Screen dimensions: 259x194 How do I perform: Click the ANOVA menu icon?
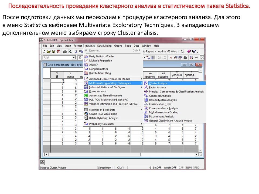click(86, 65)
